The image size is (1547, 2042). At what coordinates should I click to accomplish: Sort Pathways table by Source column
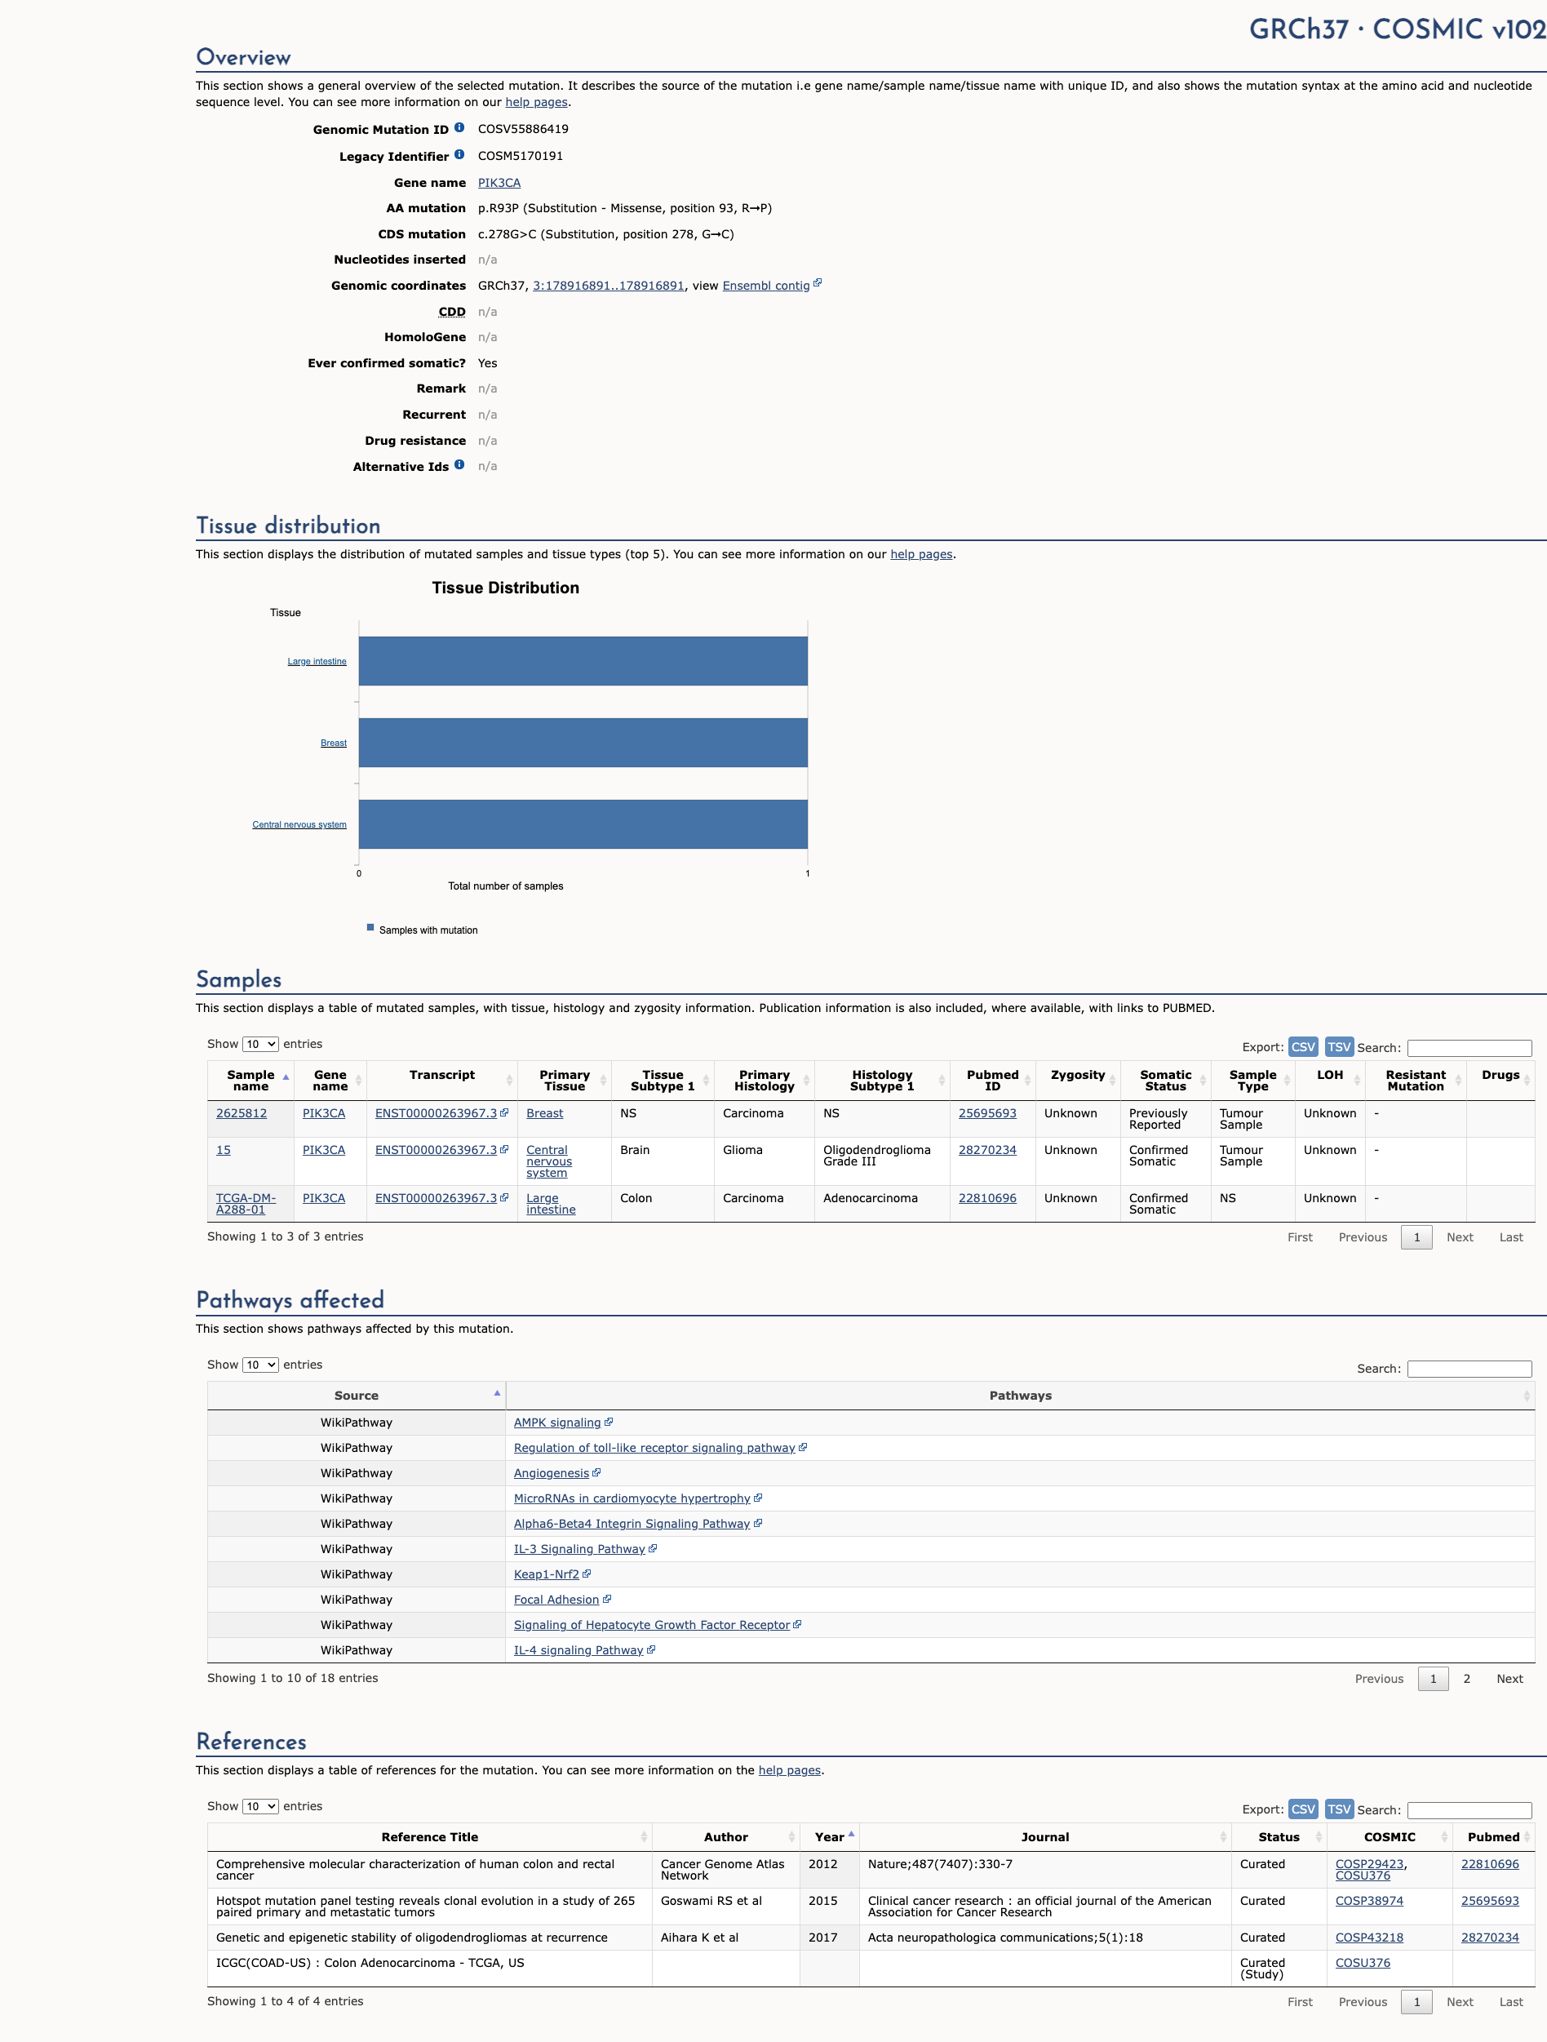click(357, 1395)
